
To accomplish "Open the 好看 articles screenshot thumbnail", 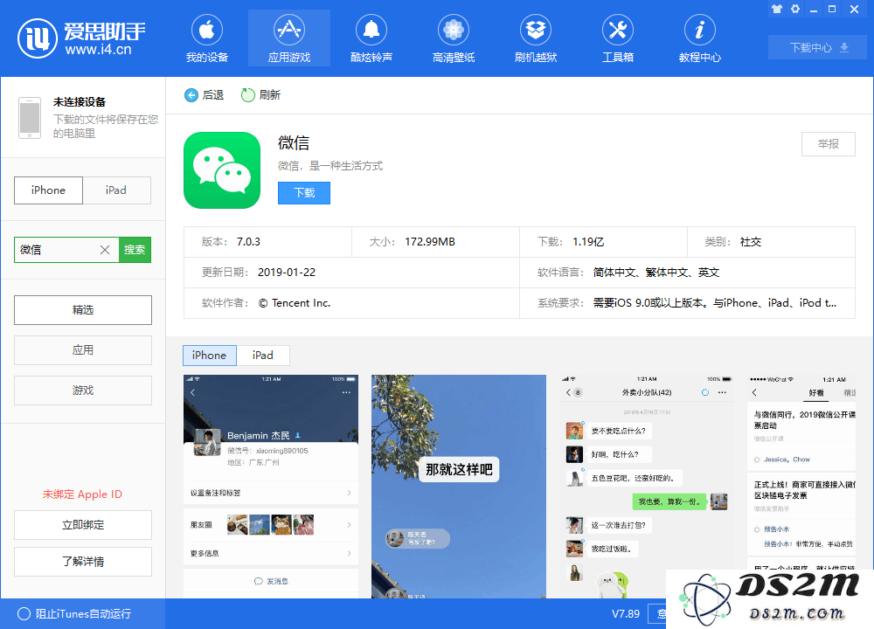I will pos(801,473).
